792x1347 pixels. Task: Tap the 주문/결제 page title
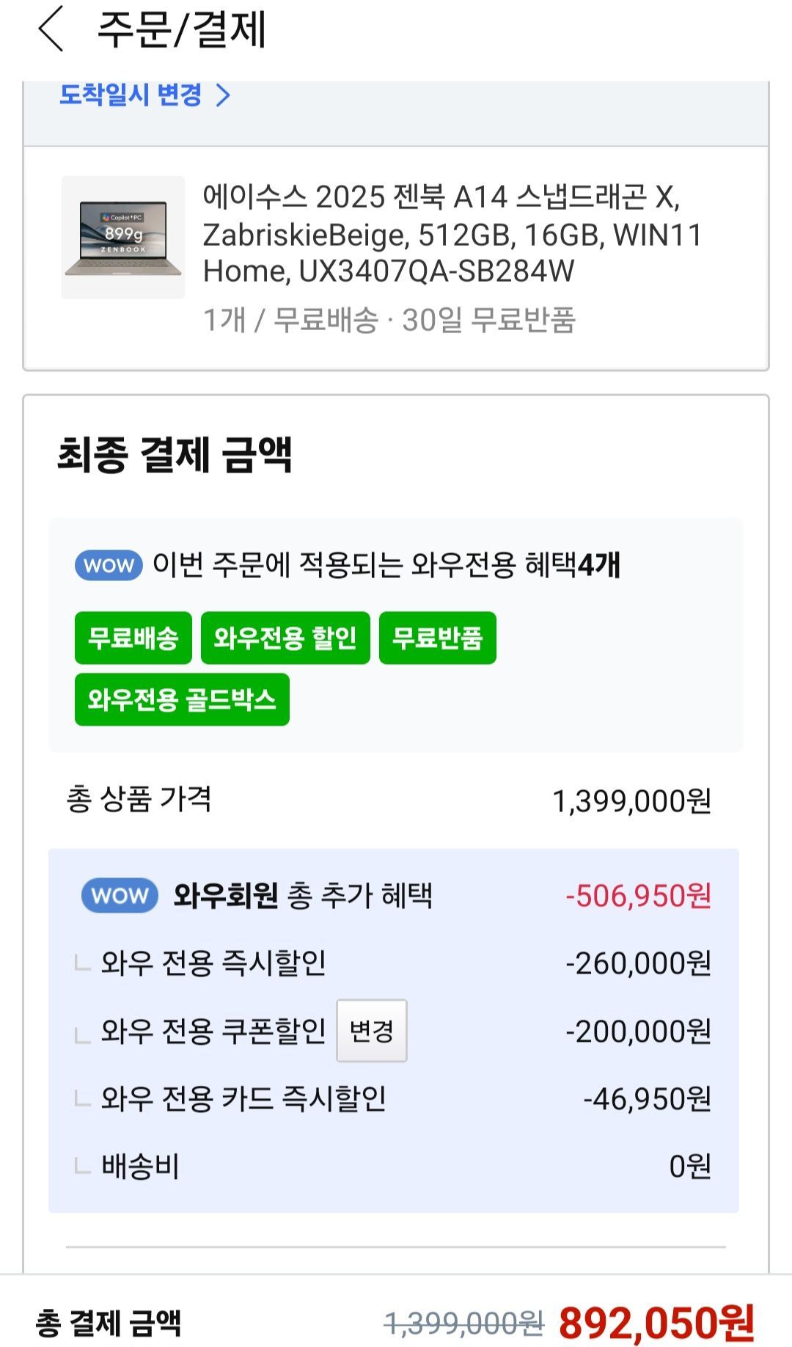[182, 31]
